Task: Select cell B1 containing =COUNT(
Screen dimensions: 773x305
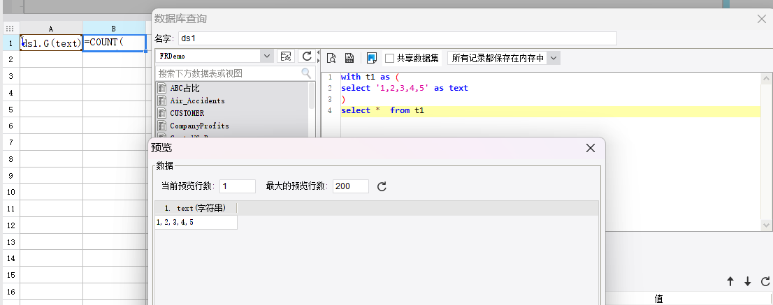Action: 115,43
